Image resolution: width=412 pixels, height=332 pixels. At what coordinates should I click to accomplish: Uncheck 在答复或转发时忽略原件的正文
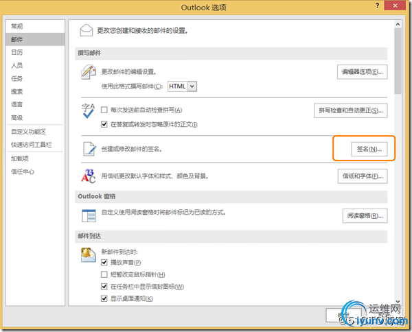point(104,124)
